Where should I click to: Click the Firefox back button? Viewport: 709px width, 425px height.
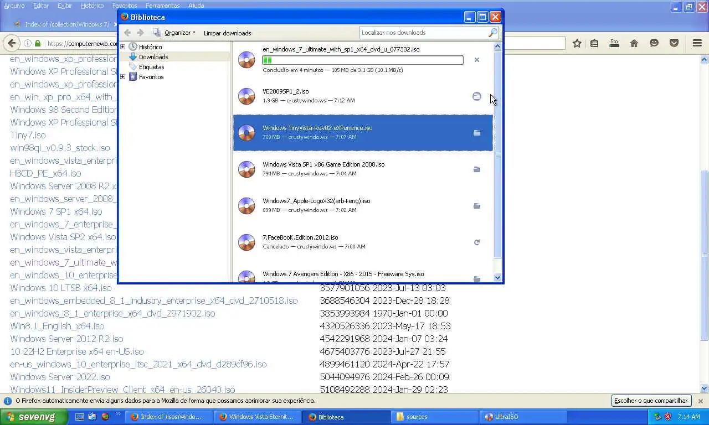tap(11, 43)
